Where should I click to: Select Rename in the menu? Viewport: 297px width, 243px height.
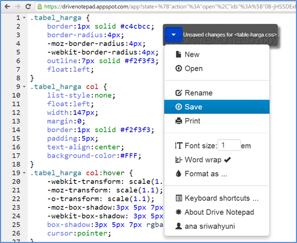click(x=217, y=93)
